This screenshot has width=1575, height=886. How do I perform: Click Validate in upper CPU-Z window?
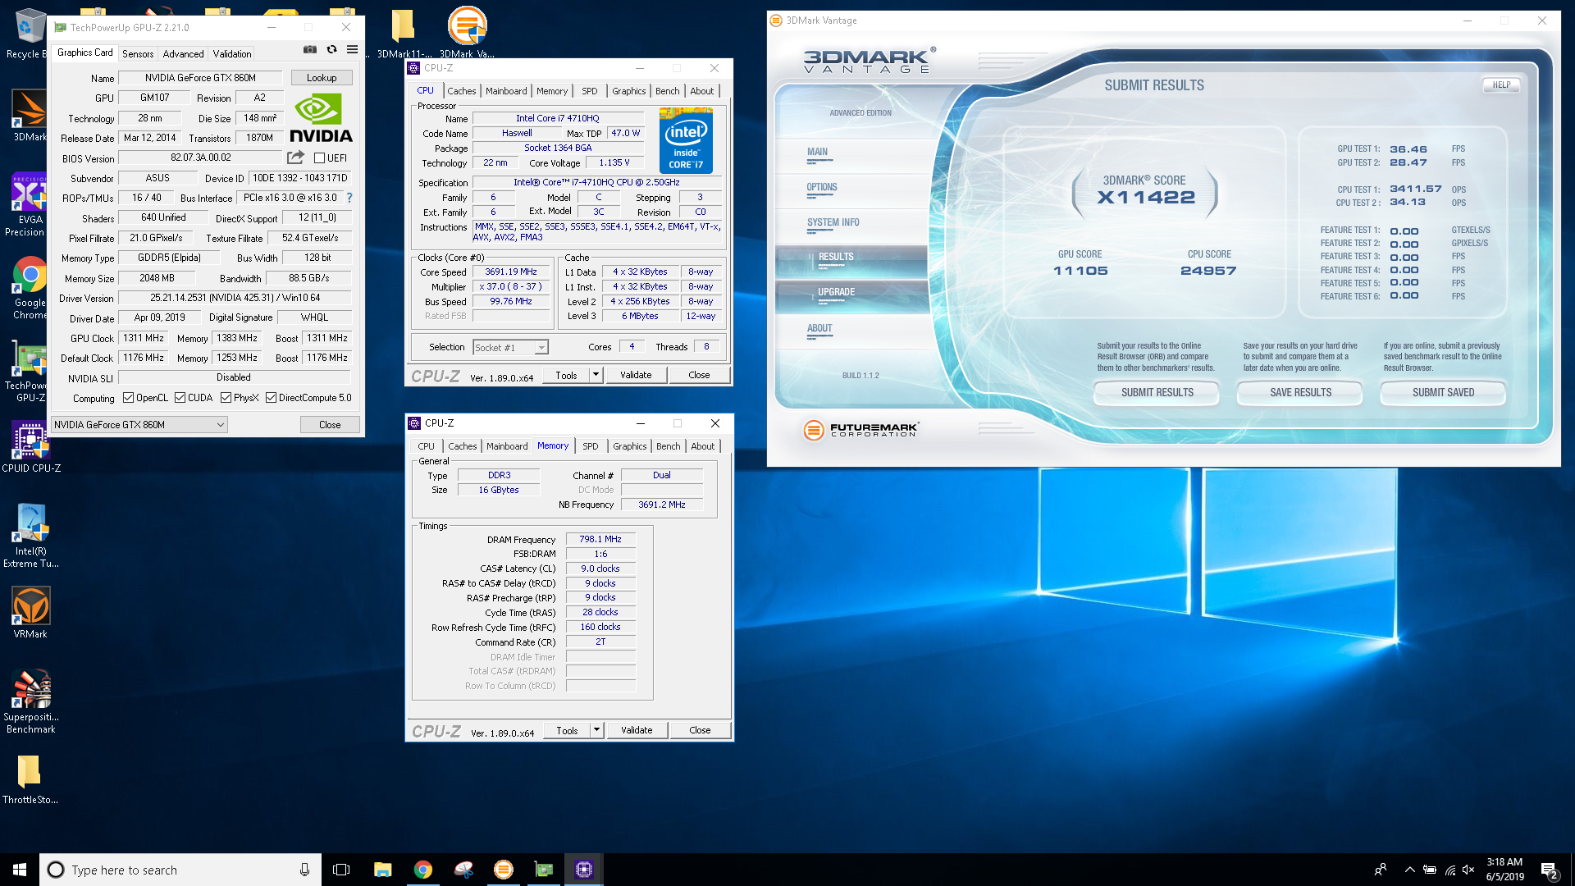[x=636, y=375]
